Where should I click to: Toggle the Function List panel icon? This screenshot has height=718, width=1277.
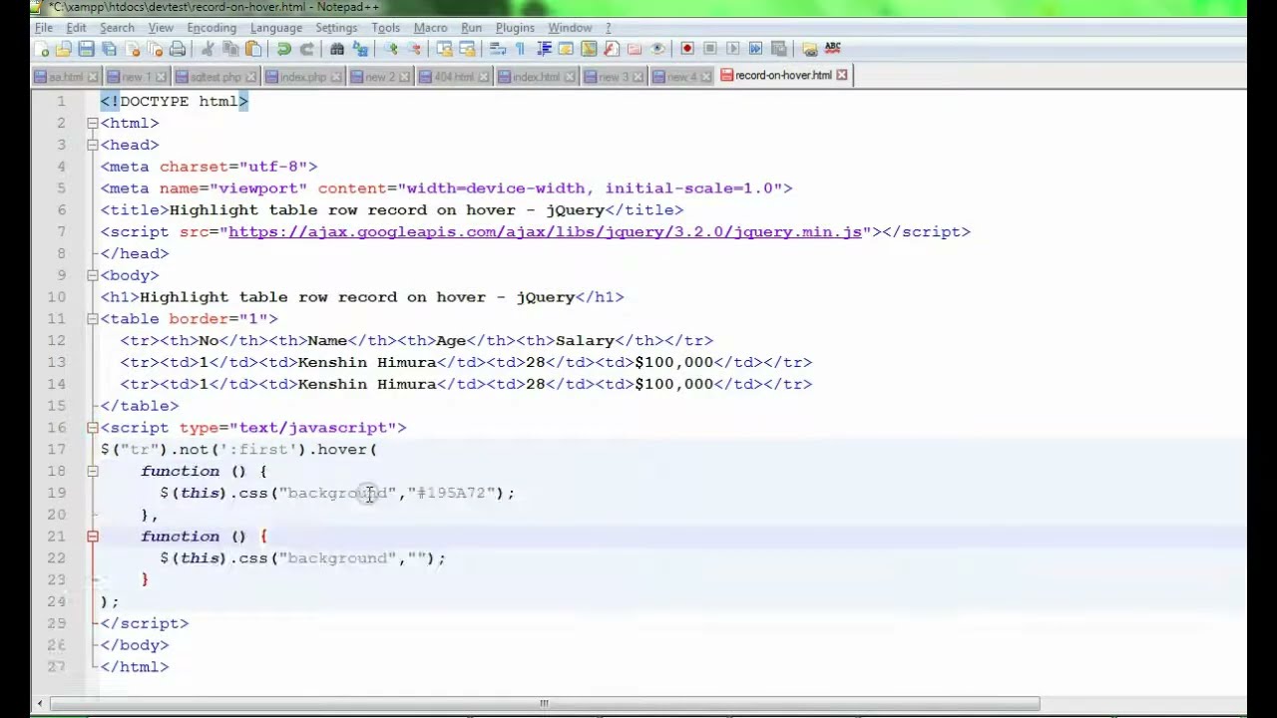(612, 49)
